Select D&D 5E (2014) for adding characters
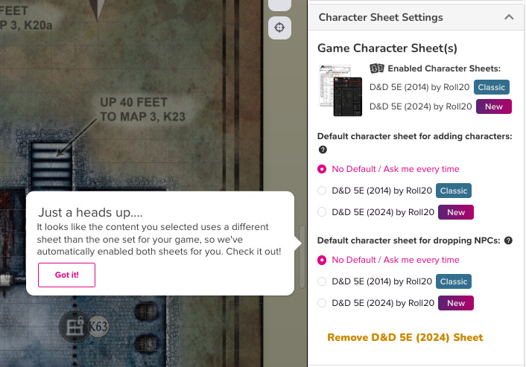Image resolution: width=526 pixels, height=367 pixels. tap(322, 191)
